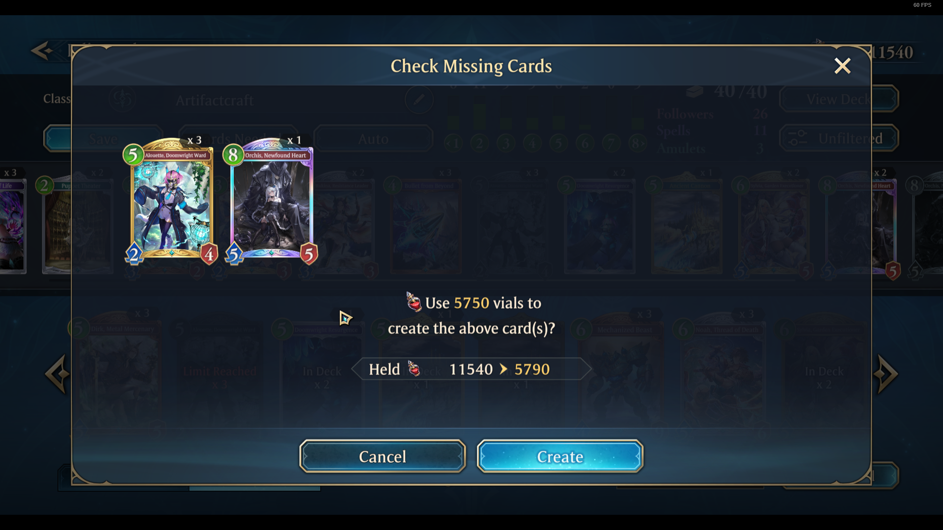Click the Create button
This screenshot has width=943, height=530.
click(x=560, y=456)
